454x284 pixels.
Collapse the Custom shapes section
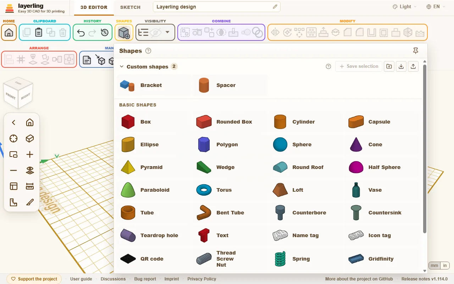click(122, 66)
